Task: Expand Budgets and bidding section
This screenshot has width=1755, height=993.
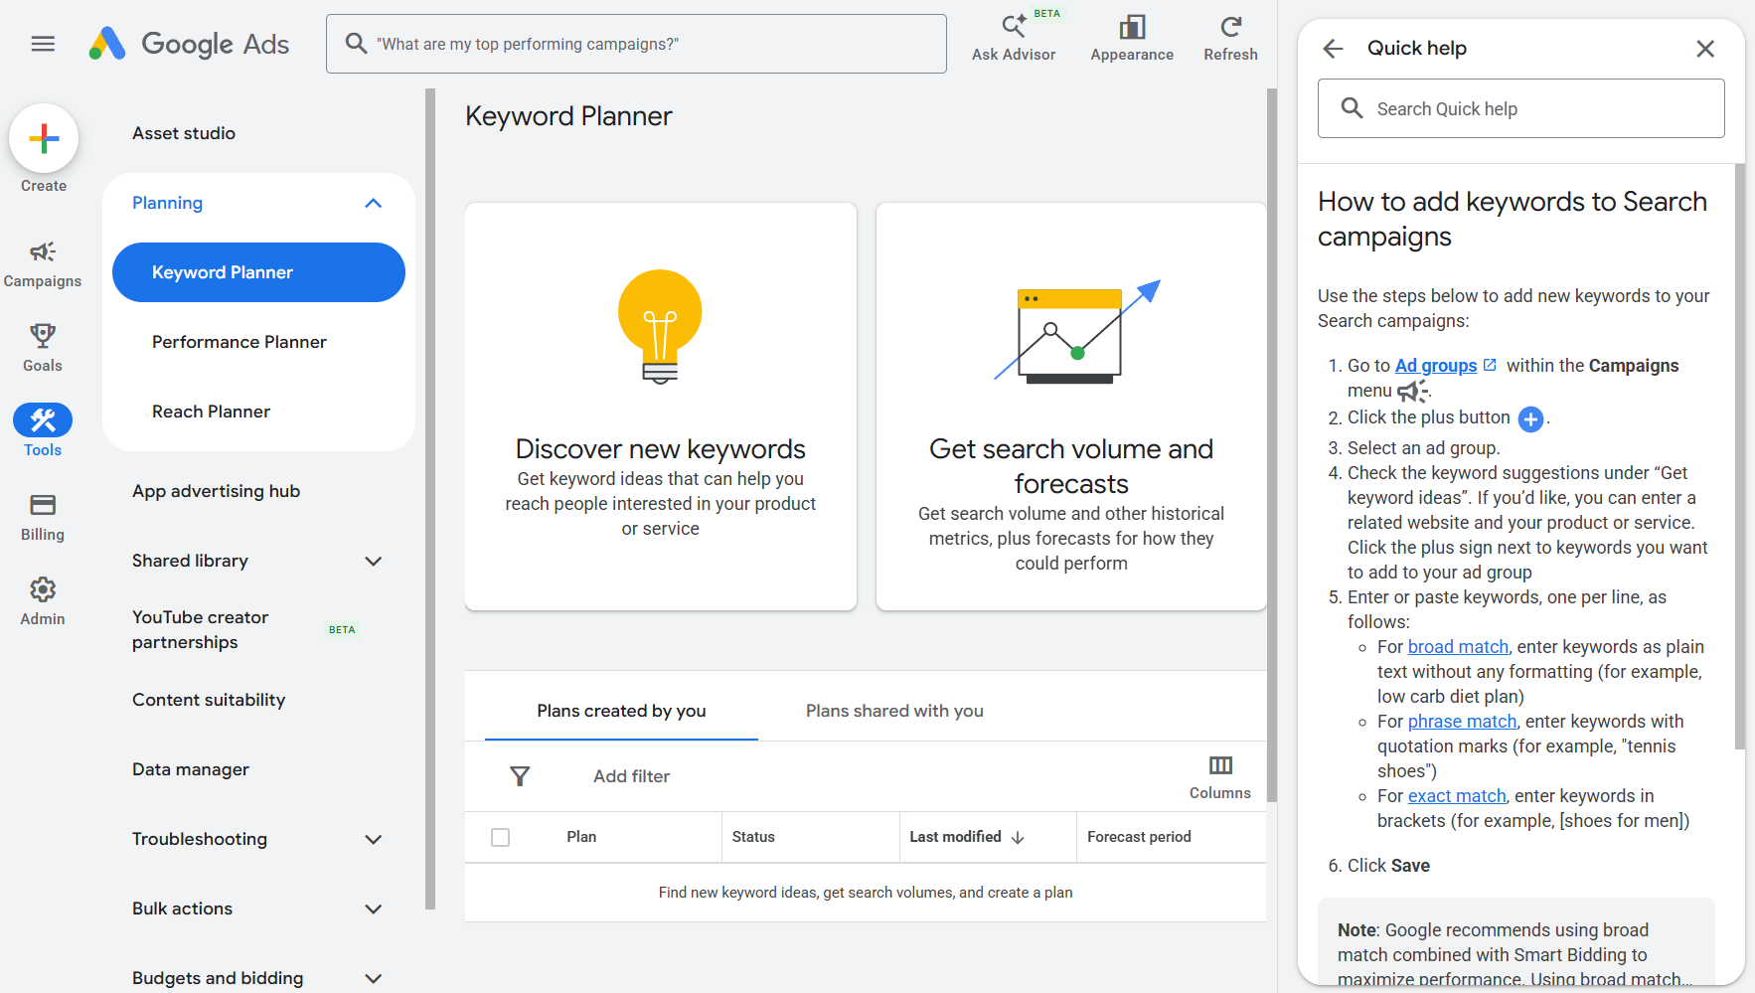Action: point(374,978)
